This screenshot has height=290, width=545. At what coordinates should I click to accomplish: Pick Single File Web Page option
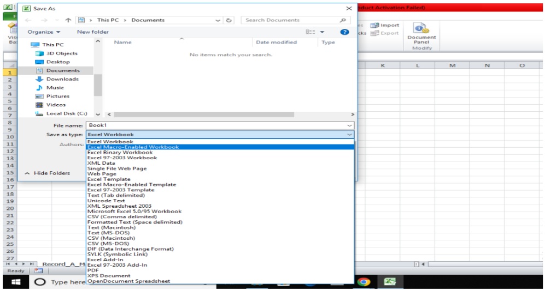220,168
